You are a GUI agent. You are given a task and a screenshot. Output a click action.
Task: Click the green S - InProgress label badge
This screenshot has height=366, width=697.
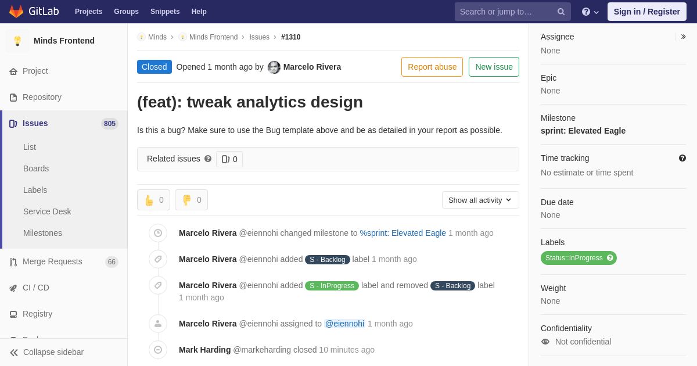click(332, 286)
